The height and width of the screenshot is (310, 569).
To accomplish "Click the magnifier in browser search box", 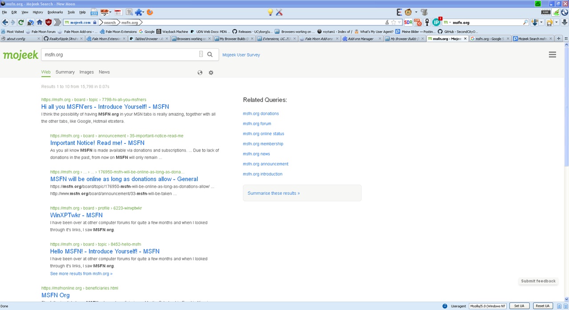I will [525, 22].
